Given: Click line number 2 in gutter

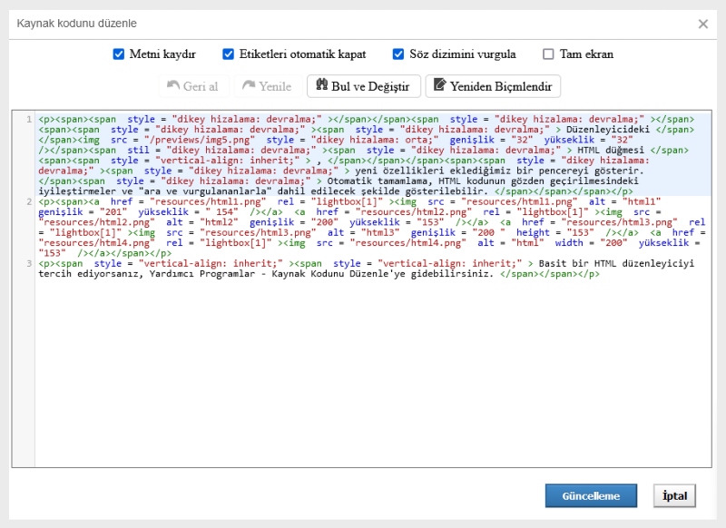Looking at the screenshot, I should 29,201.
